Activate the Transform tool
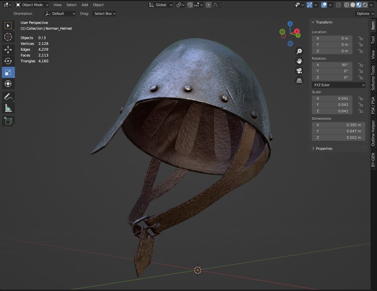The height and width of the screenshot is (291, 377). [x=8, y=84]
